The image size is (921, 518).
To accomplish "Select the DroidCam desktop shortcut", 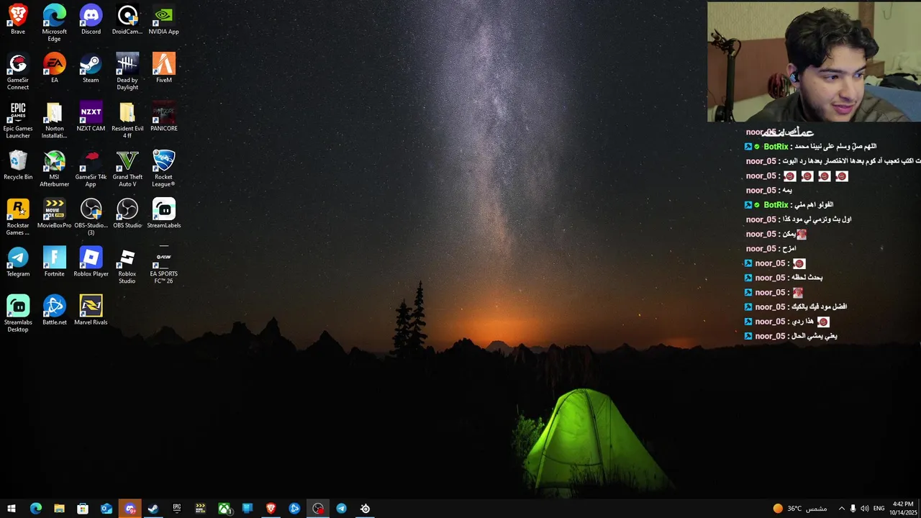I will 127,19.
